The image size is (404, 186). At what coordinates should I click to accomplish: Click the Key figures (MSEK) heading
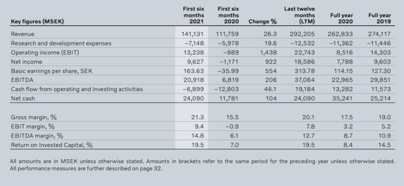37,21
